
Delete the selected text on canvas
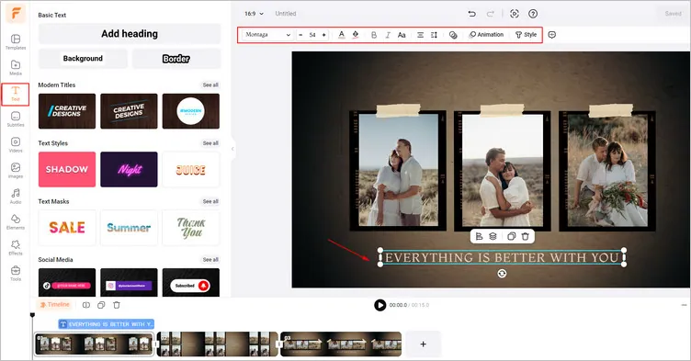tap(526, 236)
